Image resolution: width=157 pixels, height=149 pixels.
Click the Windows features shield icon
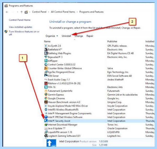(x=6, y=32)
